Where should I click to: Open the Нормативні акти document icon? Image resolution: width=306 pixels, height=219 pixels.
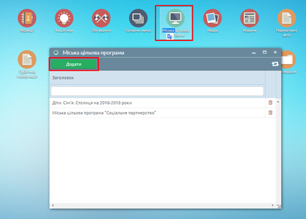pyautogui.click(x=287, y=18)
